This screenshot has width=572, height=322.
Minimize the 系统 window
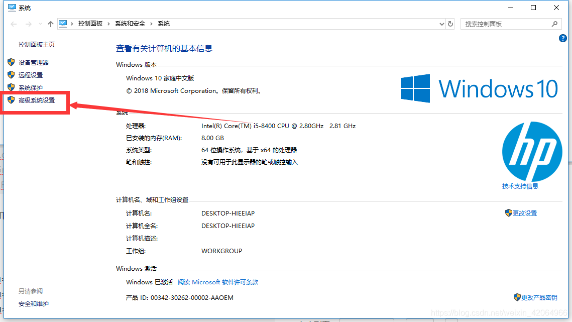[511, 8]
